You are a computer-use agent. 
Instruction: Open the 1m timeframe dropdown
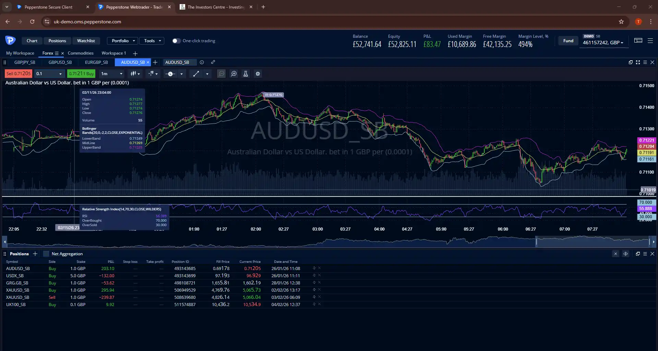112,74
